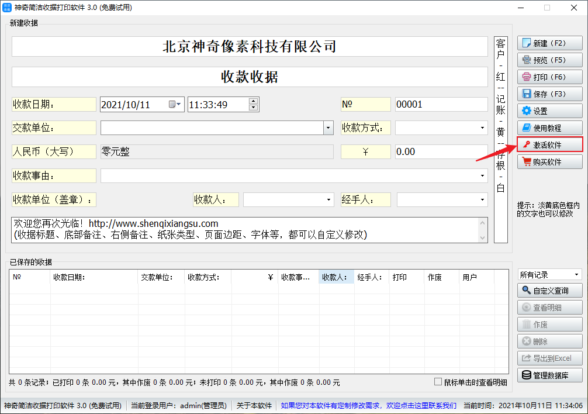Screen dimensions: 588x414
Task: Click the 自定义查询 custom query button
Action: 550,290
